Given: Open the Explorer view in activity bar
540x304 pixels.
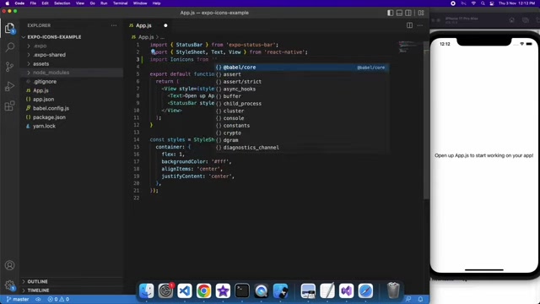Looking at the screenshot, I should click(9, 28).
